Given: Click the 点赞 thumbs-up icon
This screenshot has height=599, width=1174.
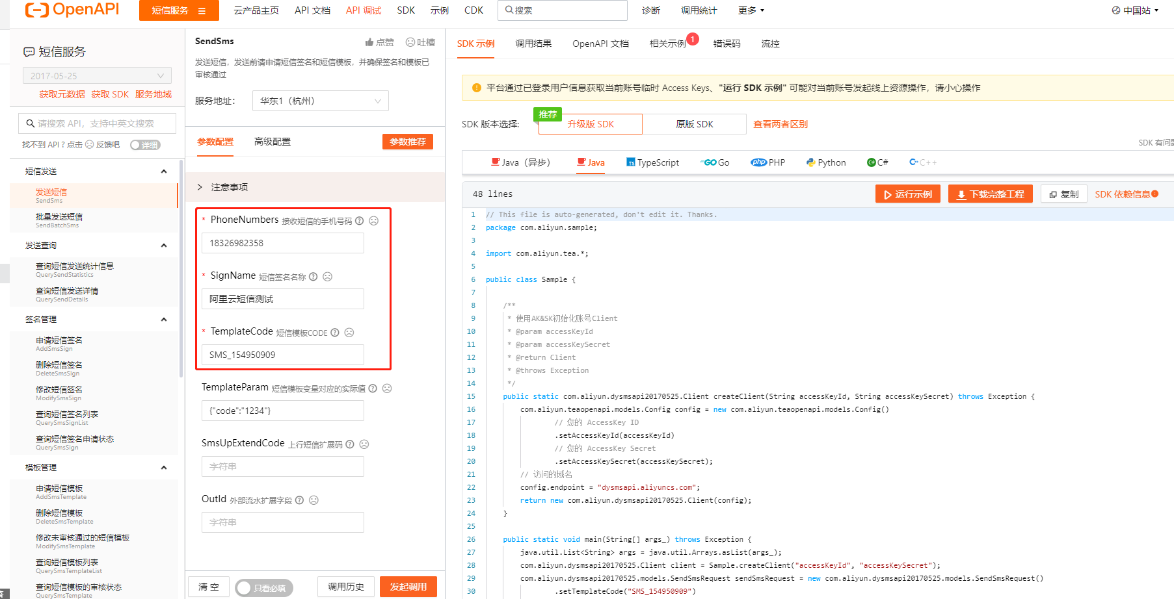Looking at the screenshot, I should 369,42.
